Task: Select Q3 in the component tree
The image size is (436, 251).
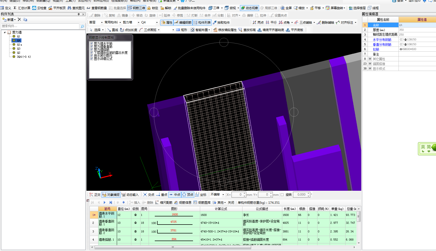Action: [19, 49]
